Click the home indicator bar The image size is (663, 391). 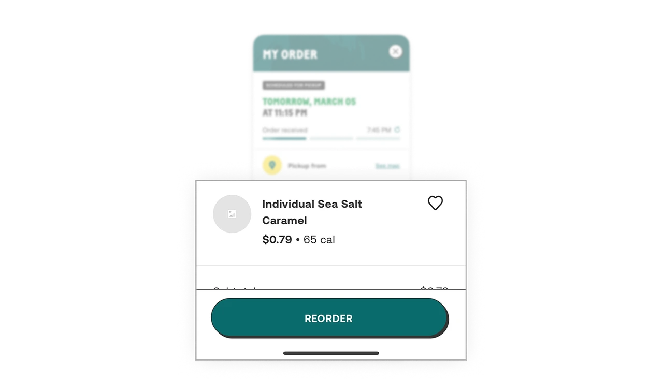[x=331, y=353]
